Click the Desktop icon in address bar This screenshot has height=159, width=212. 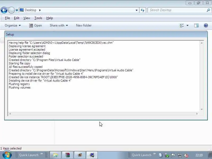pyautogui.click(x=22, y=10)
